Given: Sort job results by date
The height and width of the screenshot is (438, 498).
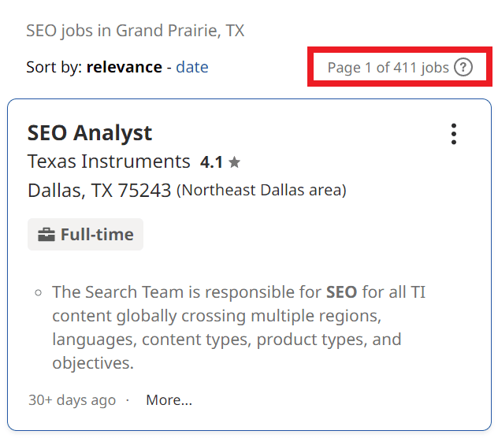Looking at the screenshot, I should [192, 67].
